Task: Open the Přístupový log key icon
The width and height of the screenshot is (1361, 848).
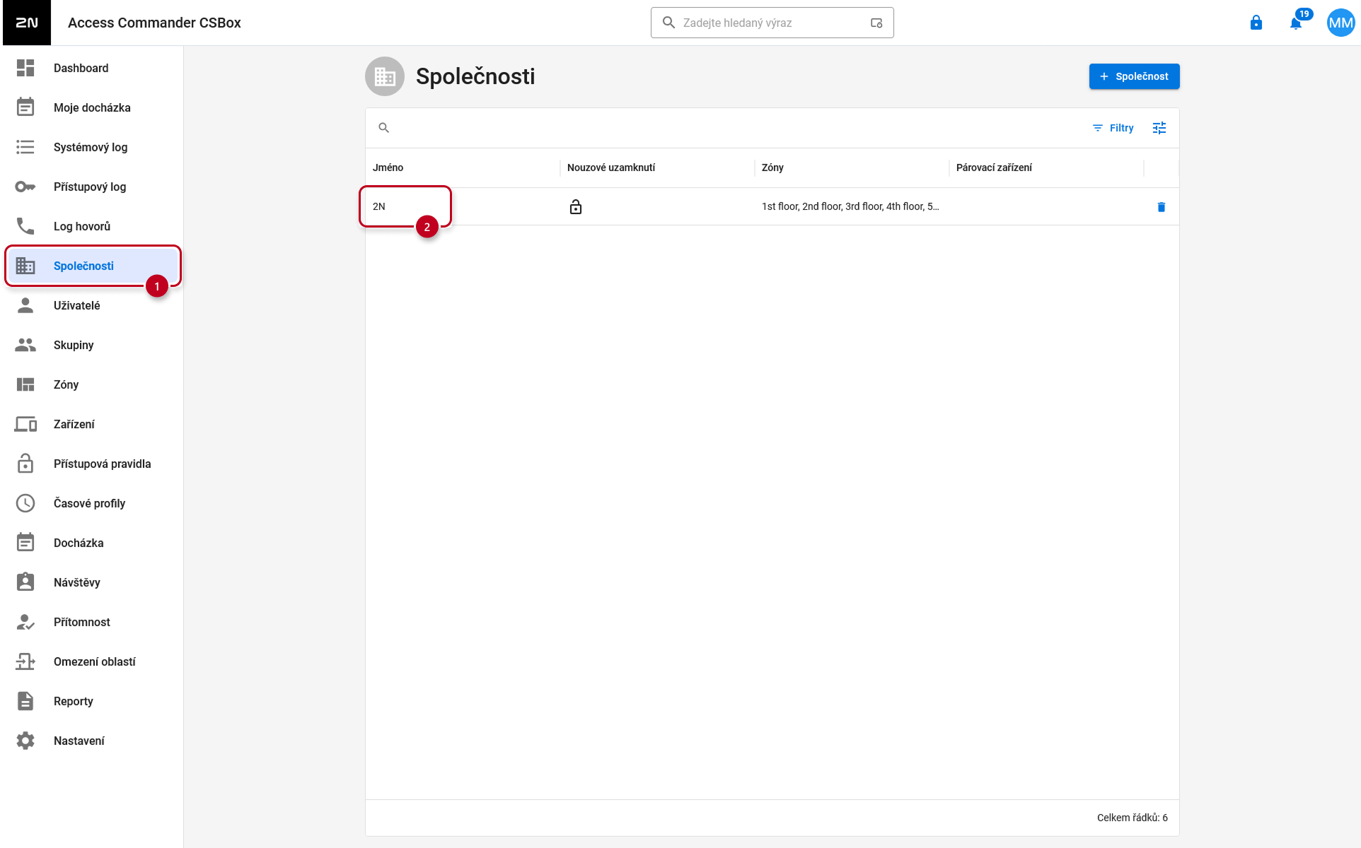Action: (x=25, y=187)
